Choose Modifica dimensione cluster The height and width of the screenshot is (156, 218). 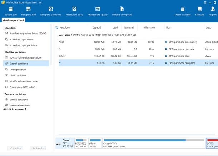click(22, 81)
